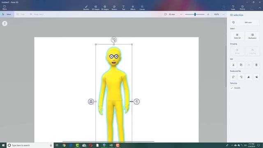
Task: Click the Group button
Action: 237,51
